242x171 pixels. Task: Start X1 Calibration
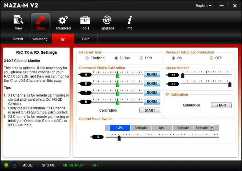[x=221, y=105]
